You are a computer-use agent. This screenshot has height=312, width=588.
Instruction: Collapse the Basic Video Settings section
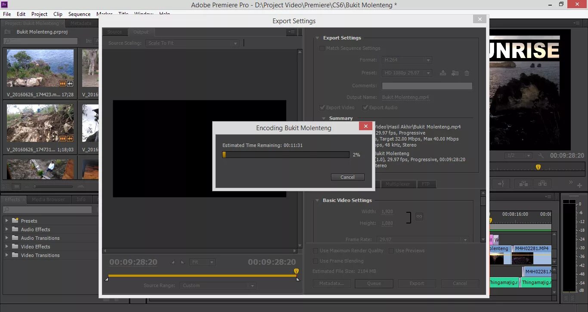click(x=317, y=200)
